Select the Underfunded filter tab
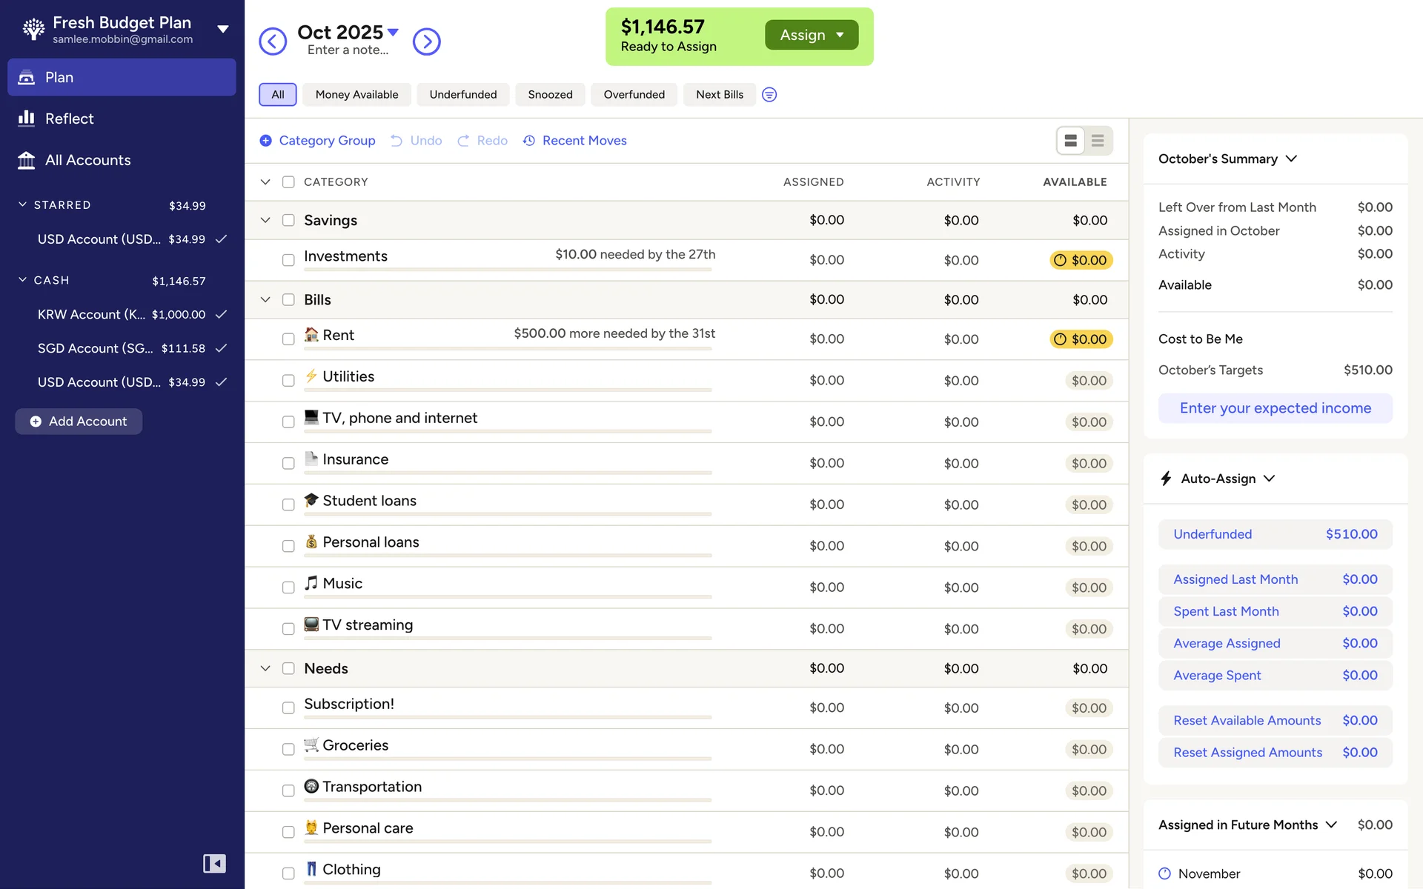Image resolution: width=1423 pixels, height=889 pixels. tap(462, 95)
